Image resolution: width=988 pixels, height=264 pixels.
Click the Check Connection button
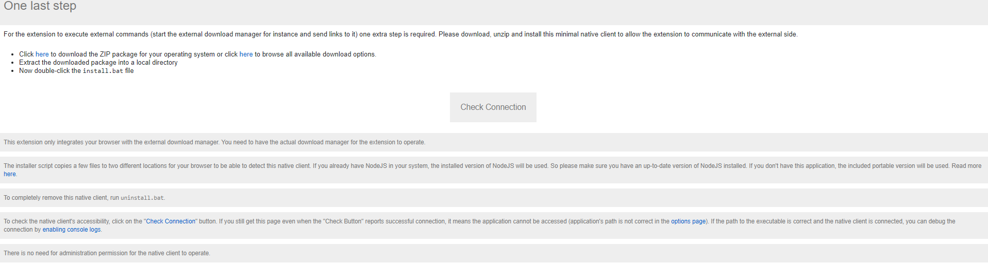click(x=493, y=107)
